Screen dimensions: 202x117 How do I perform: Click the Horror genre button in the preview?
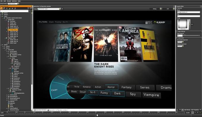pyautogui.click(x=112, y=87)
